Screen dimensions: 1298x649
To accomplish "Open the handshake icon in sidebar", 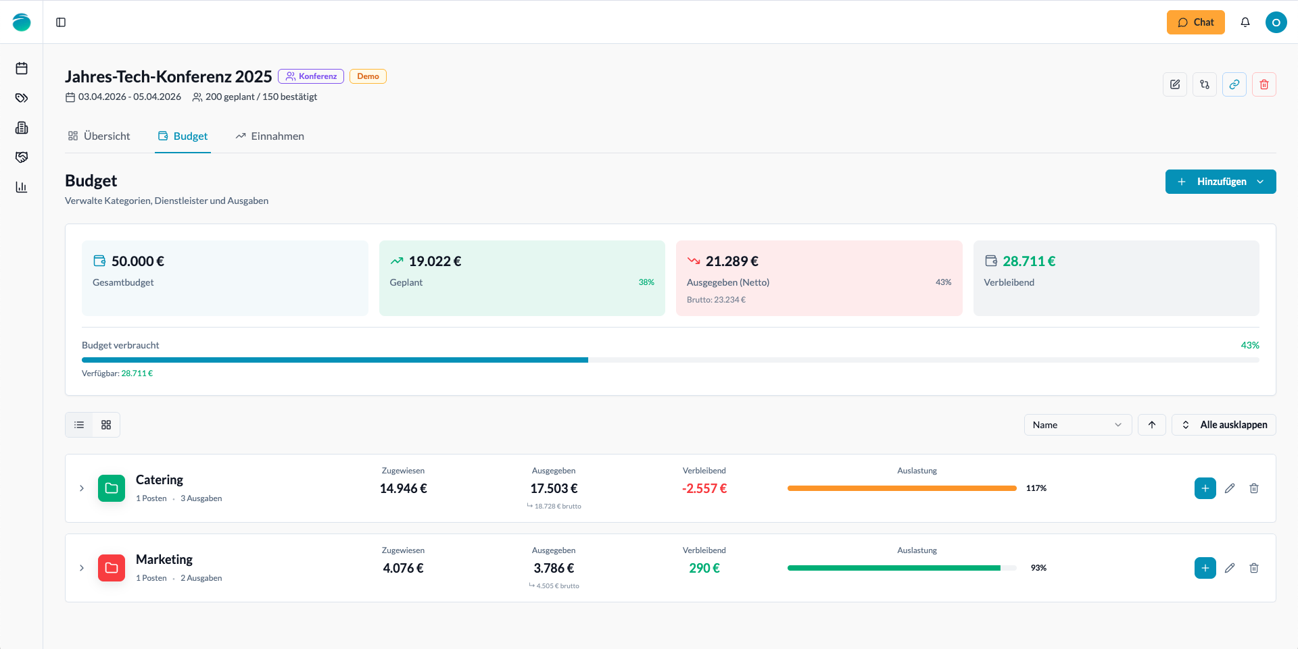I will click(22, 157).
